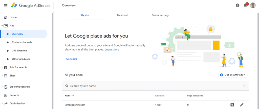Click the Name column header
259x109 pixels.
(68, 96)
